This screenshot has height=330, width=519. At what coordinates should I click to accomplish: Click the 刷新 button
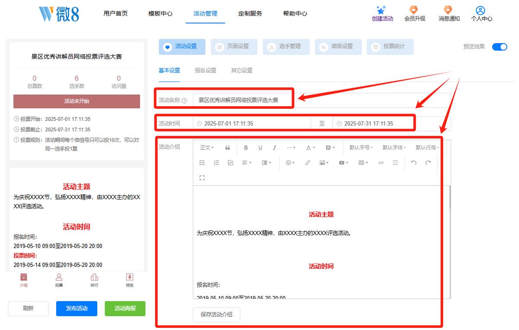(x=28, y=308)
